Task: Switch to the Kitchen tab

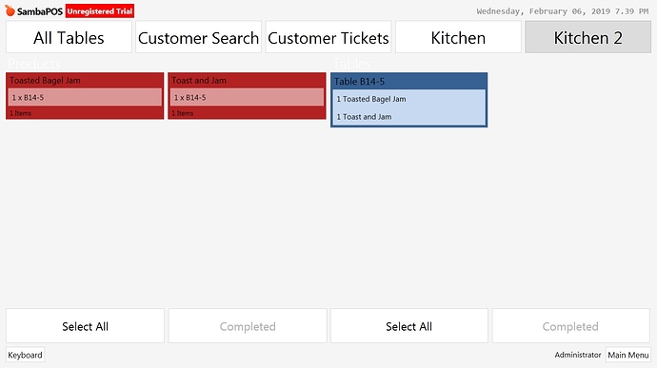Action: tap(458, 37)
